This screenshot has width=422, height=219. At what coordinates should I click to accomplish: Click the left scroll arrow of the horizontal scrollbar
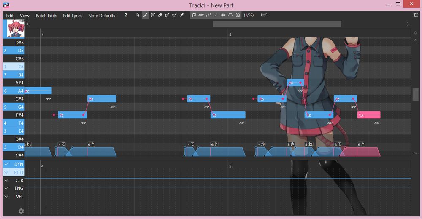tap(28, 24)
